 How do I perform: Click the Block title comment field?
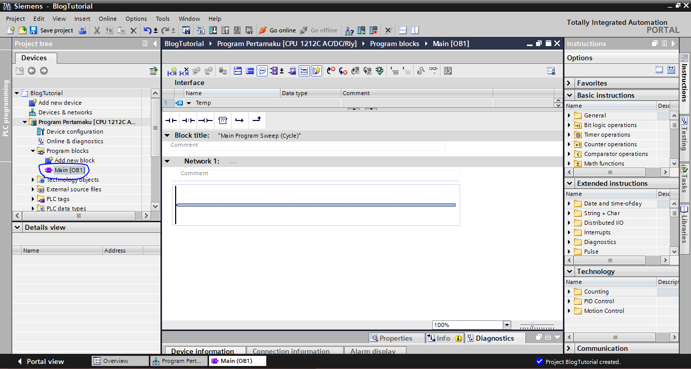click(x=307, y=145)
